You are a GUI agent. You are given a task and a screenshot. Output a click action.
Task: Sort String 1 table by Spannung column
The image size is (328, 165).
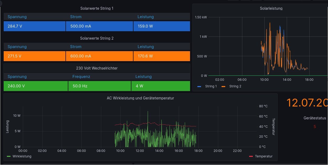click(x=17, y=17)
